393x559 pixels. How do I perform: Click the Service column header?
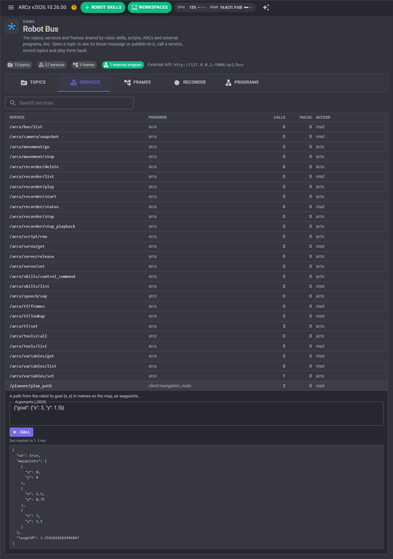[17, 118]
